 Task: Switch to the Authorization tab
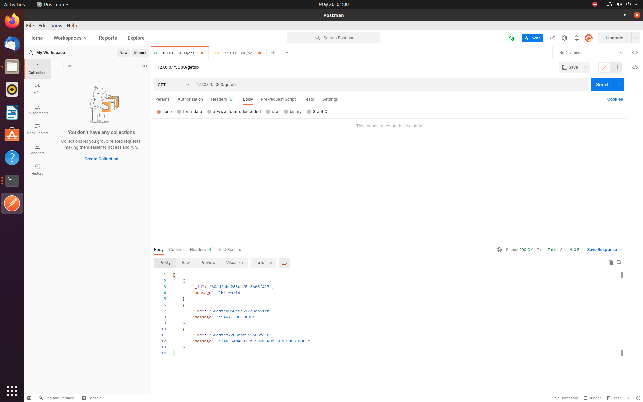pyautogui.click(x=190, y=99)
